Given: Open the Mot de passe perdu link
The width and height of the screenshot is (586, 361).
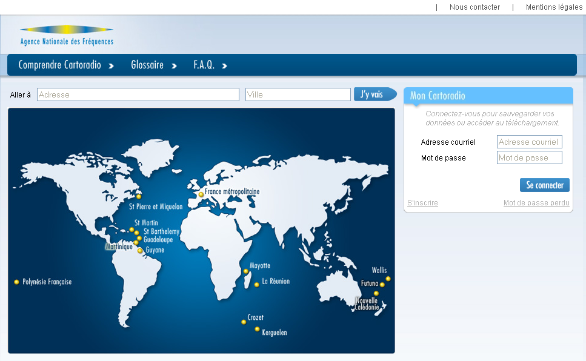Looking at the screenshot, I should [x=536, y=203].
